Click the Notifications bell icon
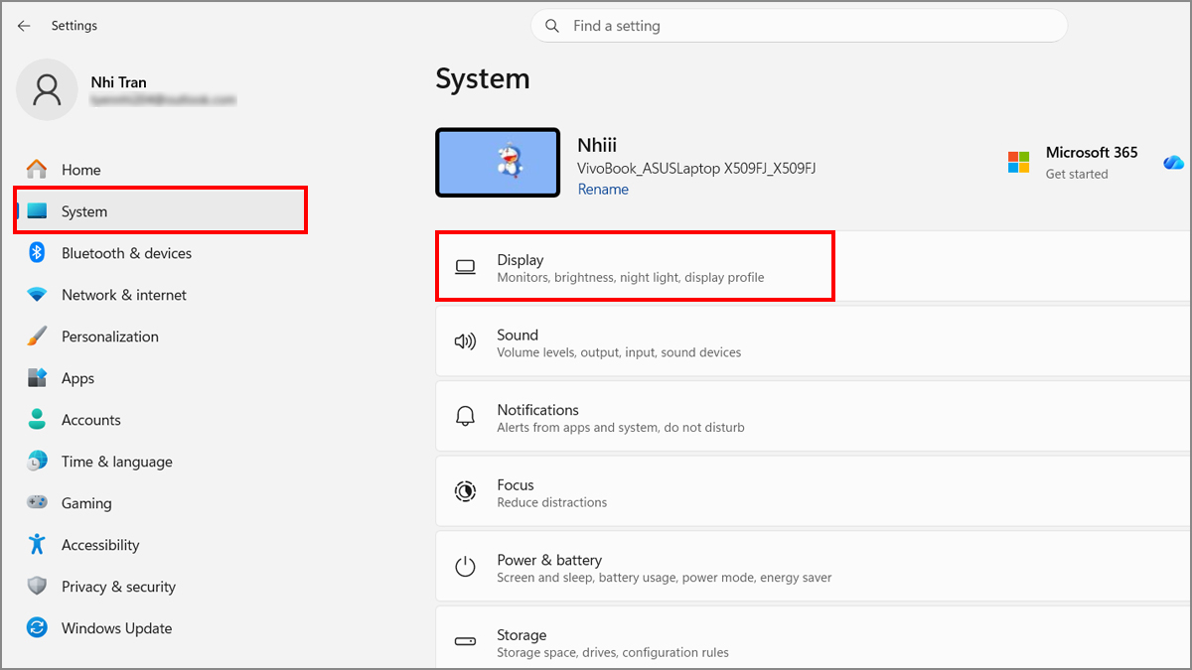The height and width of the screenshot is (670, 1192). (x=465, y=417)
